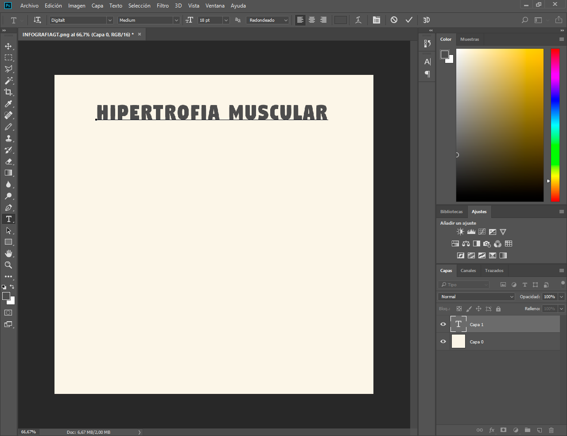Commit text edits with the checkmark

pyautogui.click(x=409, y=20)
